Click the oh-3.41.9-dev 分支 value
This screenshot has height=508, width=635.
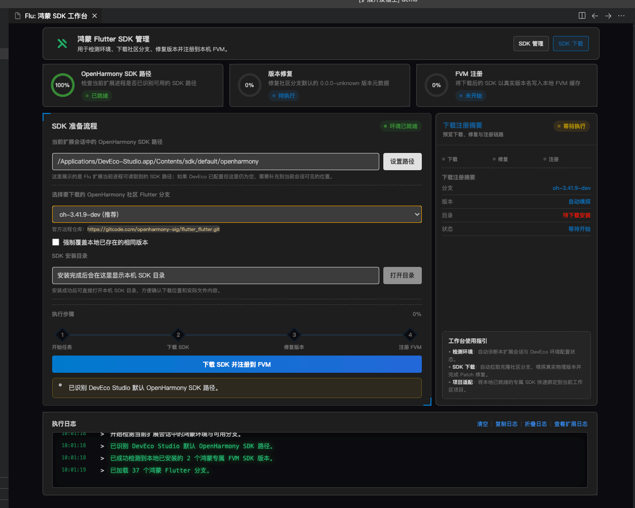pos(571,188)
